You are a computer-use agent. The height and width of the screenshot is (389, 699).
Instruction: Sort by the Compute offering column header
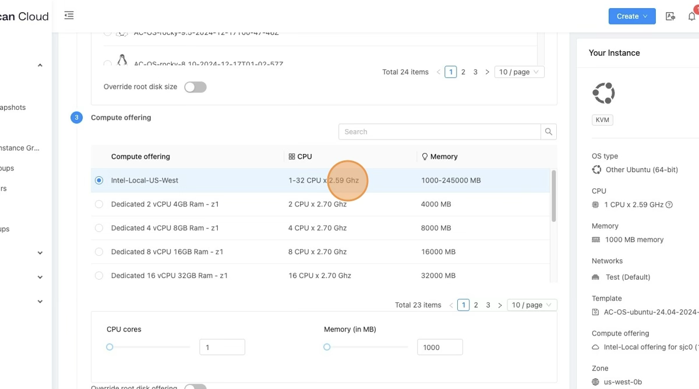[x=140, y=156]
